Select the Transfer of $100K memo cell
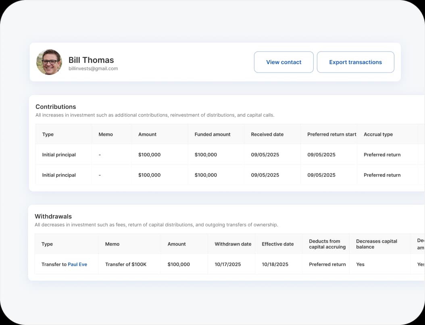This screenshot has height=325, width=425. pyautogui.click(x=125, y=264)
